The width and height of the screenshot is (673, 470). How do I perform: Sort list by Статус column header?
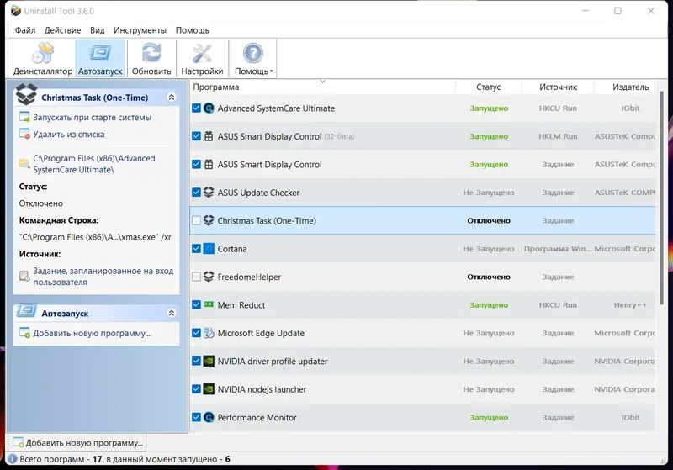[x=489, y=87]
